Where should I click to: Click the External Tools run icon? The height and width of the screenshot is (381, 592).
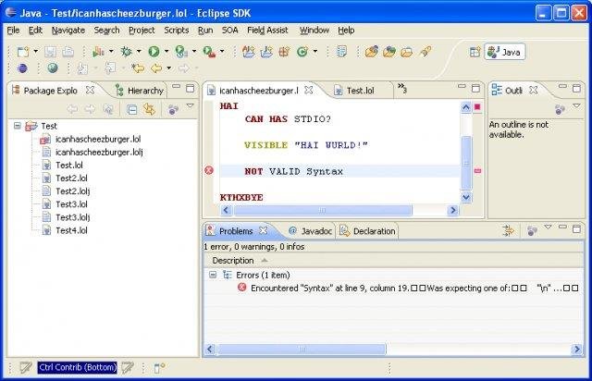point(210,52)
